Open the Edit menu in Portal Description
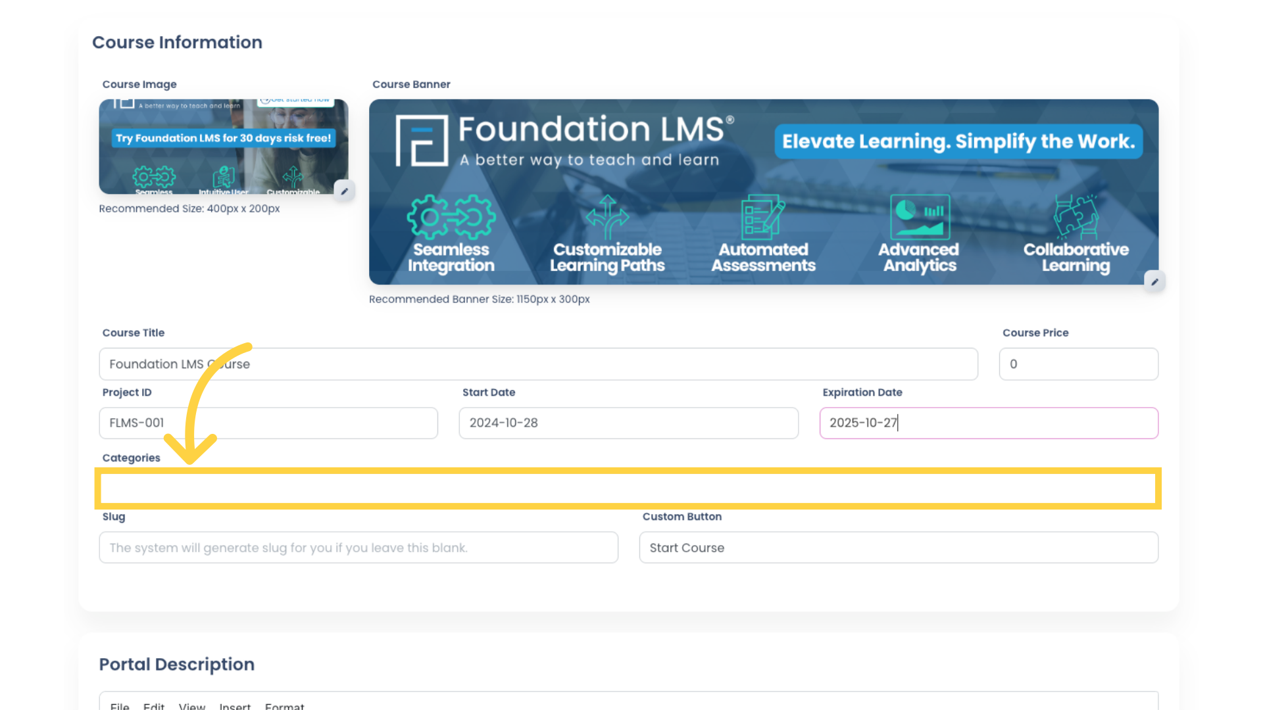This screenshot has height=710, width=1263. pyautogui.click(x=153, y=705)
